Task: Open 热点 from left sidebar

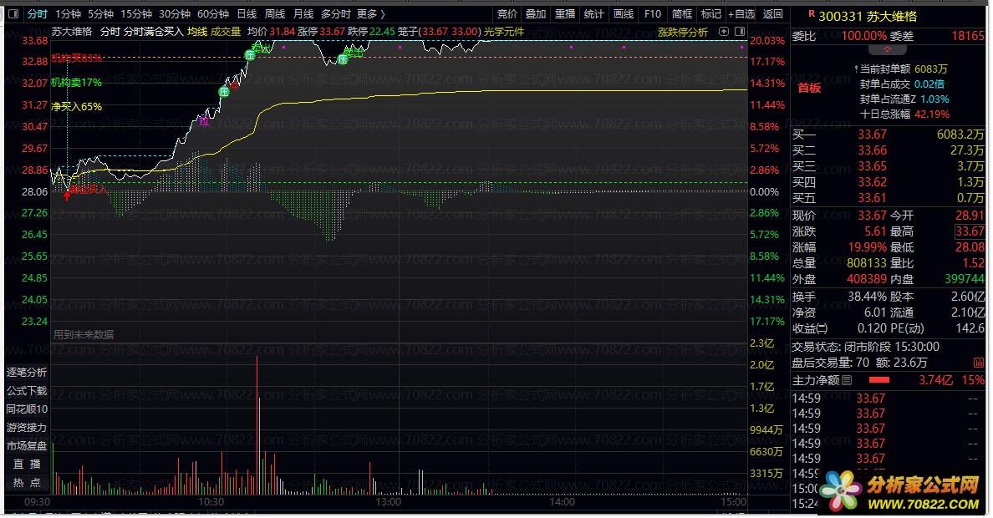Action: coord(27,483)
